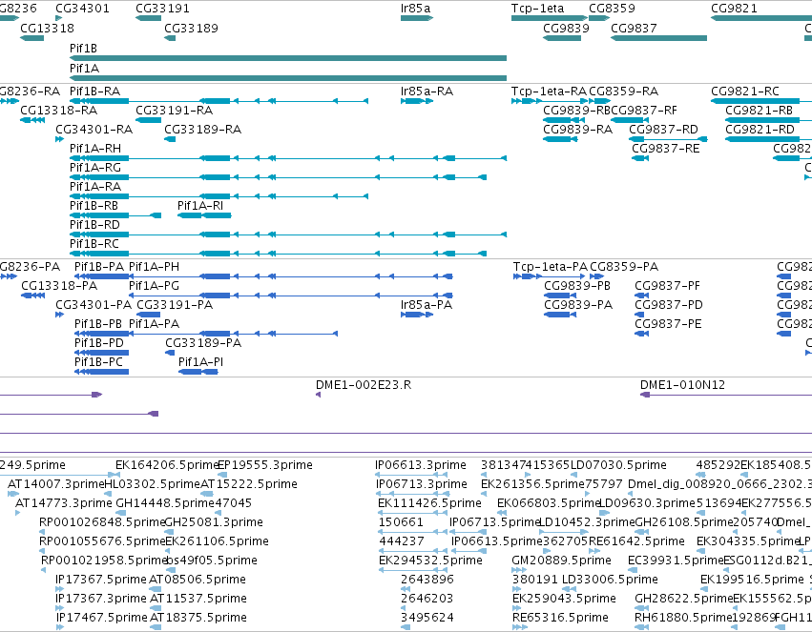Click the Tcp-1eta-PA protein label

(550, 266)
